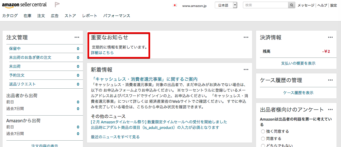This screenshot has width=341, height=147.
Task: Open the 未出荷 orders link
Action: [x=15, y=66]
